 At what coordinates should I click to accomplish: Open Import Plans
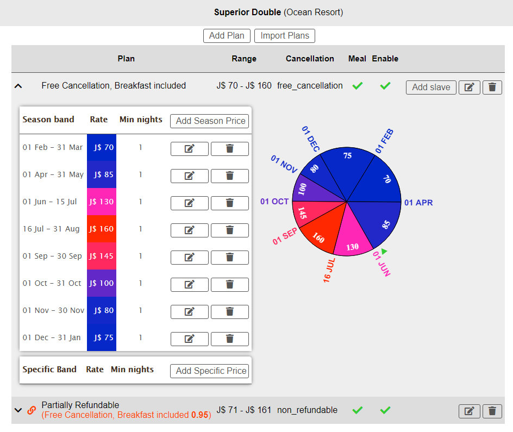click(285, 36)
